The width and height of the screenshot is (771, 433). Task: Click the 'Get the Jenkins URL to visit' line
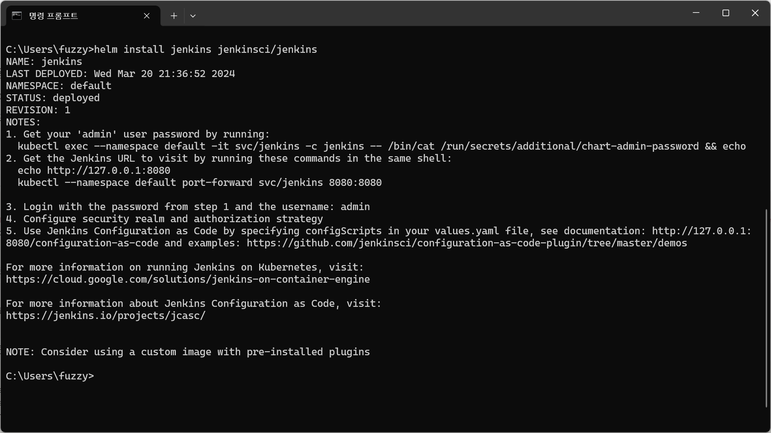pyautogui.click(x=229, y=159)
